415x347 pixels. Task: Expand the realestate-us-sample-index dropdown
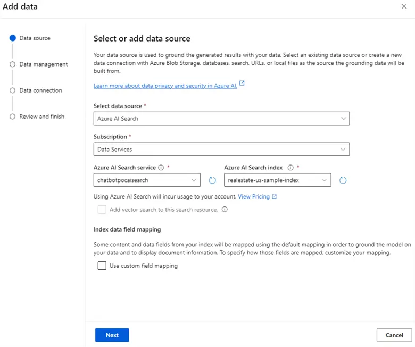point(277,180)
